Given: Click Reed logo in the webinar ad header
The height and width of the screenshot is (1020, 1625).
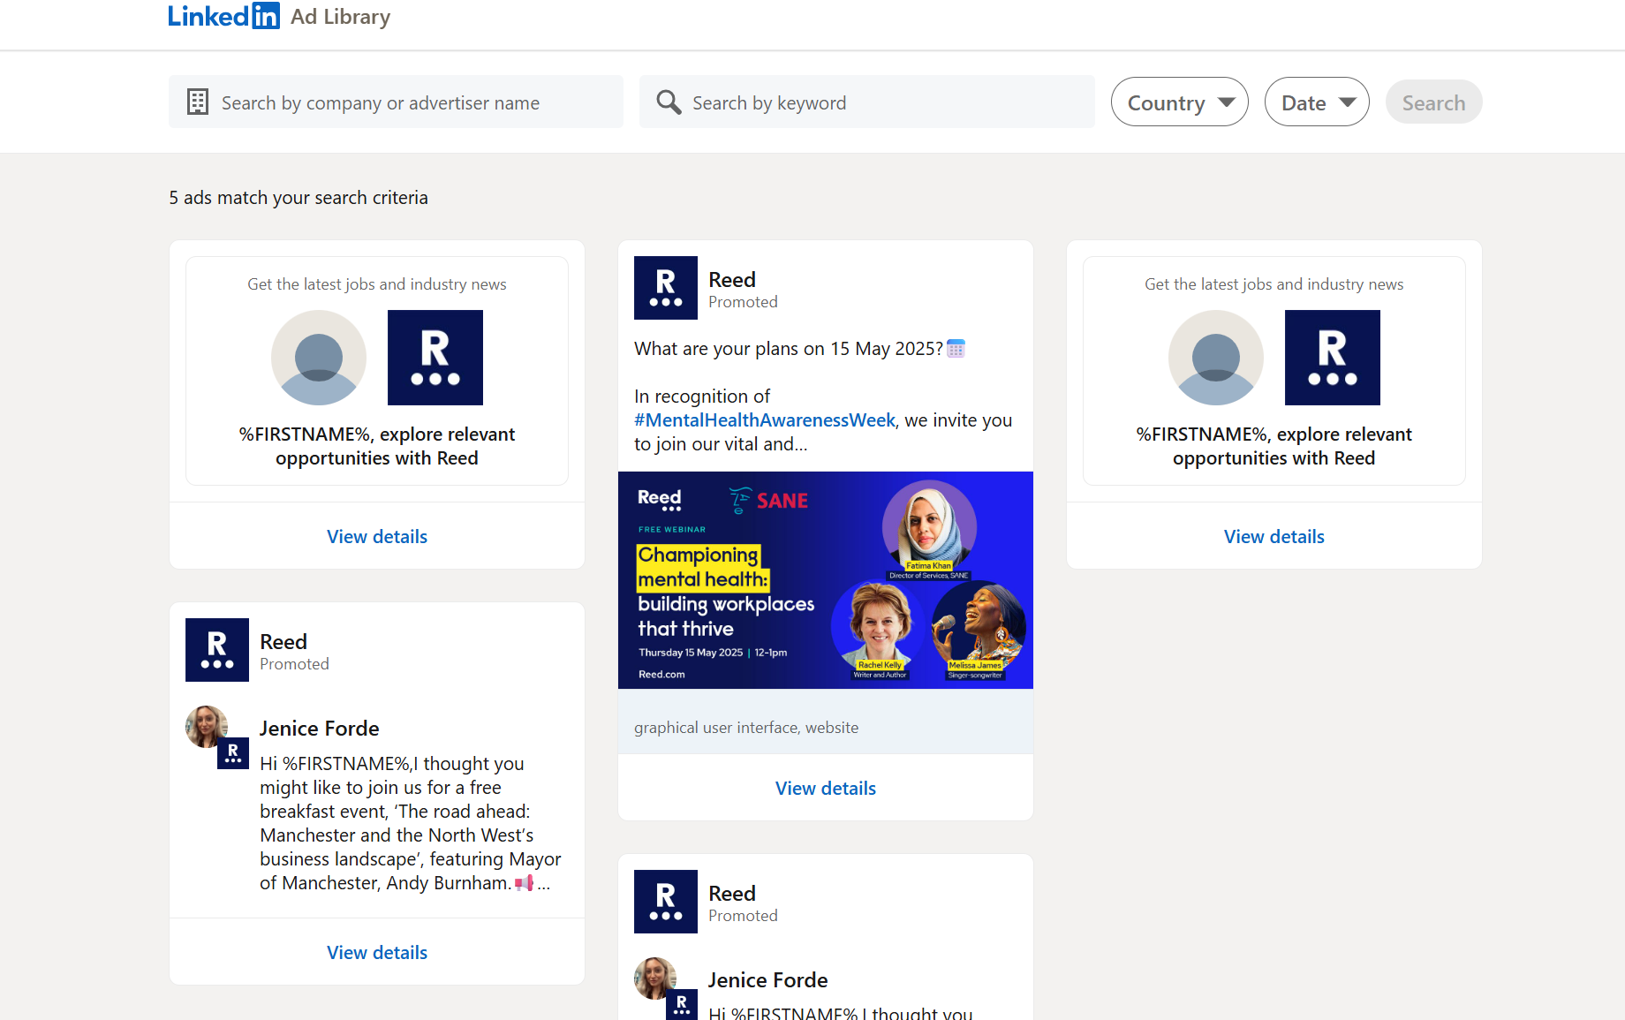Looking at the screenshot, I should 666,288.
